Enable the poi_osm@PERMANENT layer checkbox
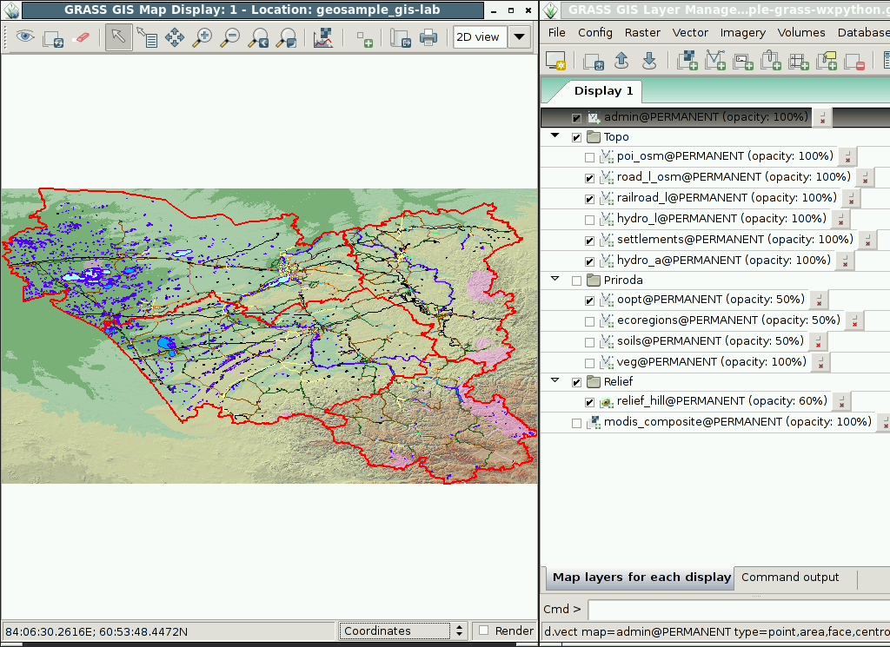 (590, 157)
